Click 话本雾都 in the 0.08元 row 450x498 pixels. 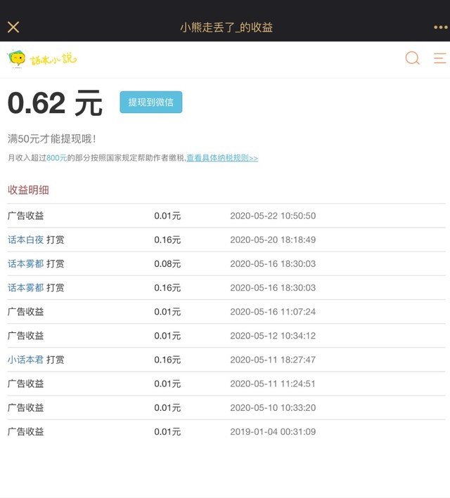point(25,263)
